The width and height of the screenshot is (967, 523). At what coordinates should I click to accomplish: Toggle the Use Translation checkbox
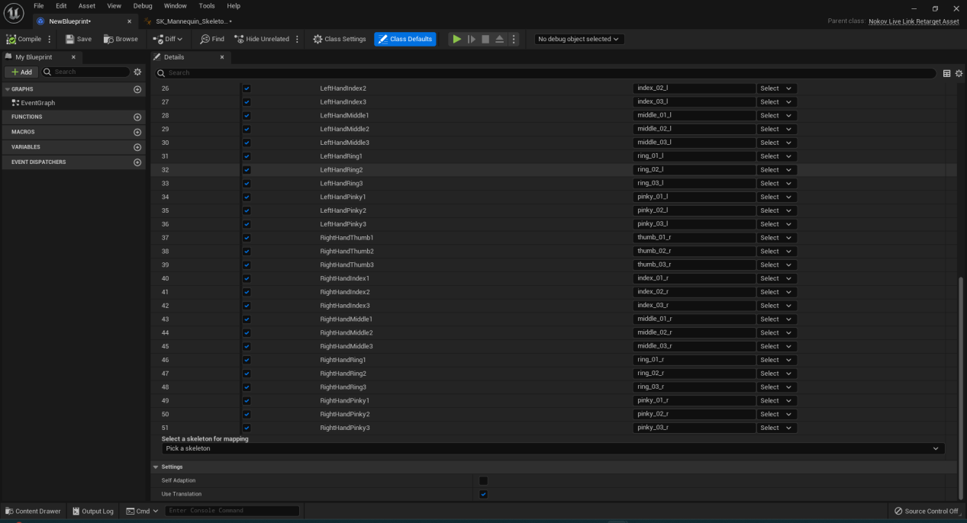coord(483,495)
